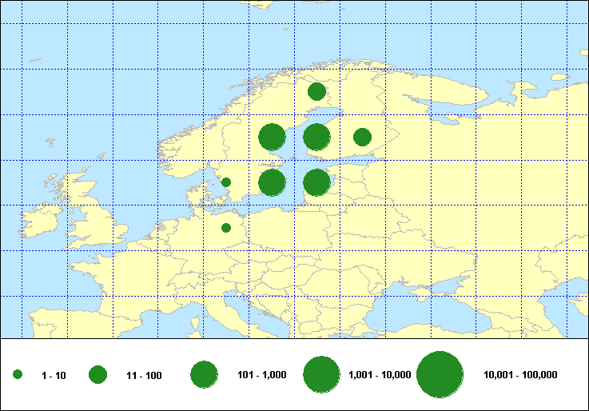Select the medium marker in eastern Finland
This screenshot has width=589, height=411.
coord(362,137)
